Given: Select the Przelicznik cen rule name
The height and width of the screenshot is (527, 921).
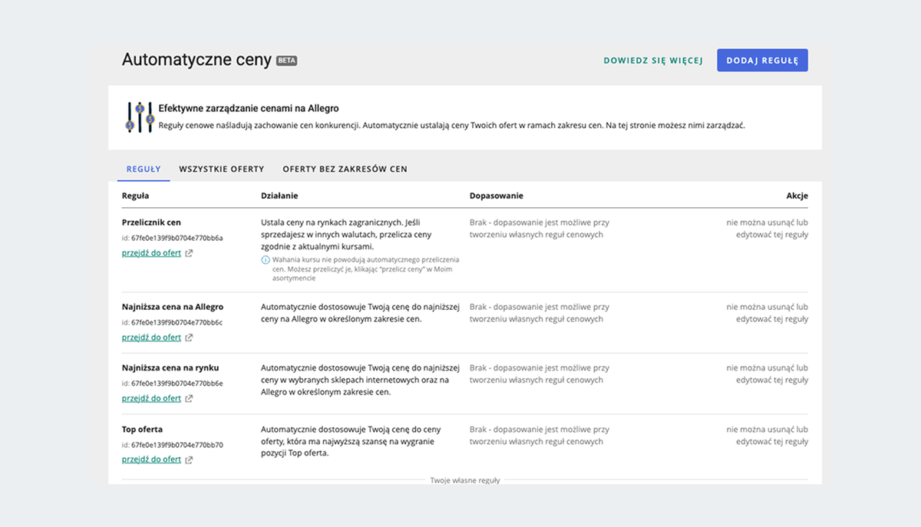Looking at the screenshot, I should pos(151,222).
